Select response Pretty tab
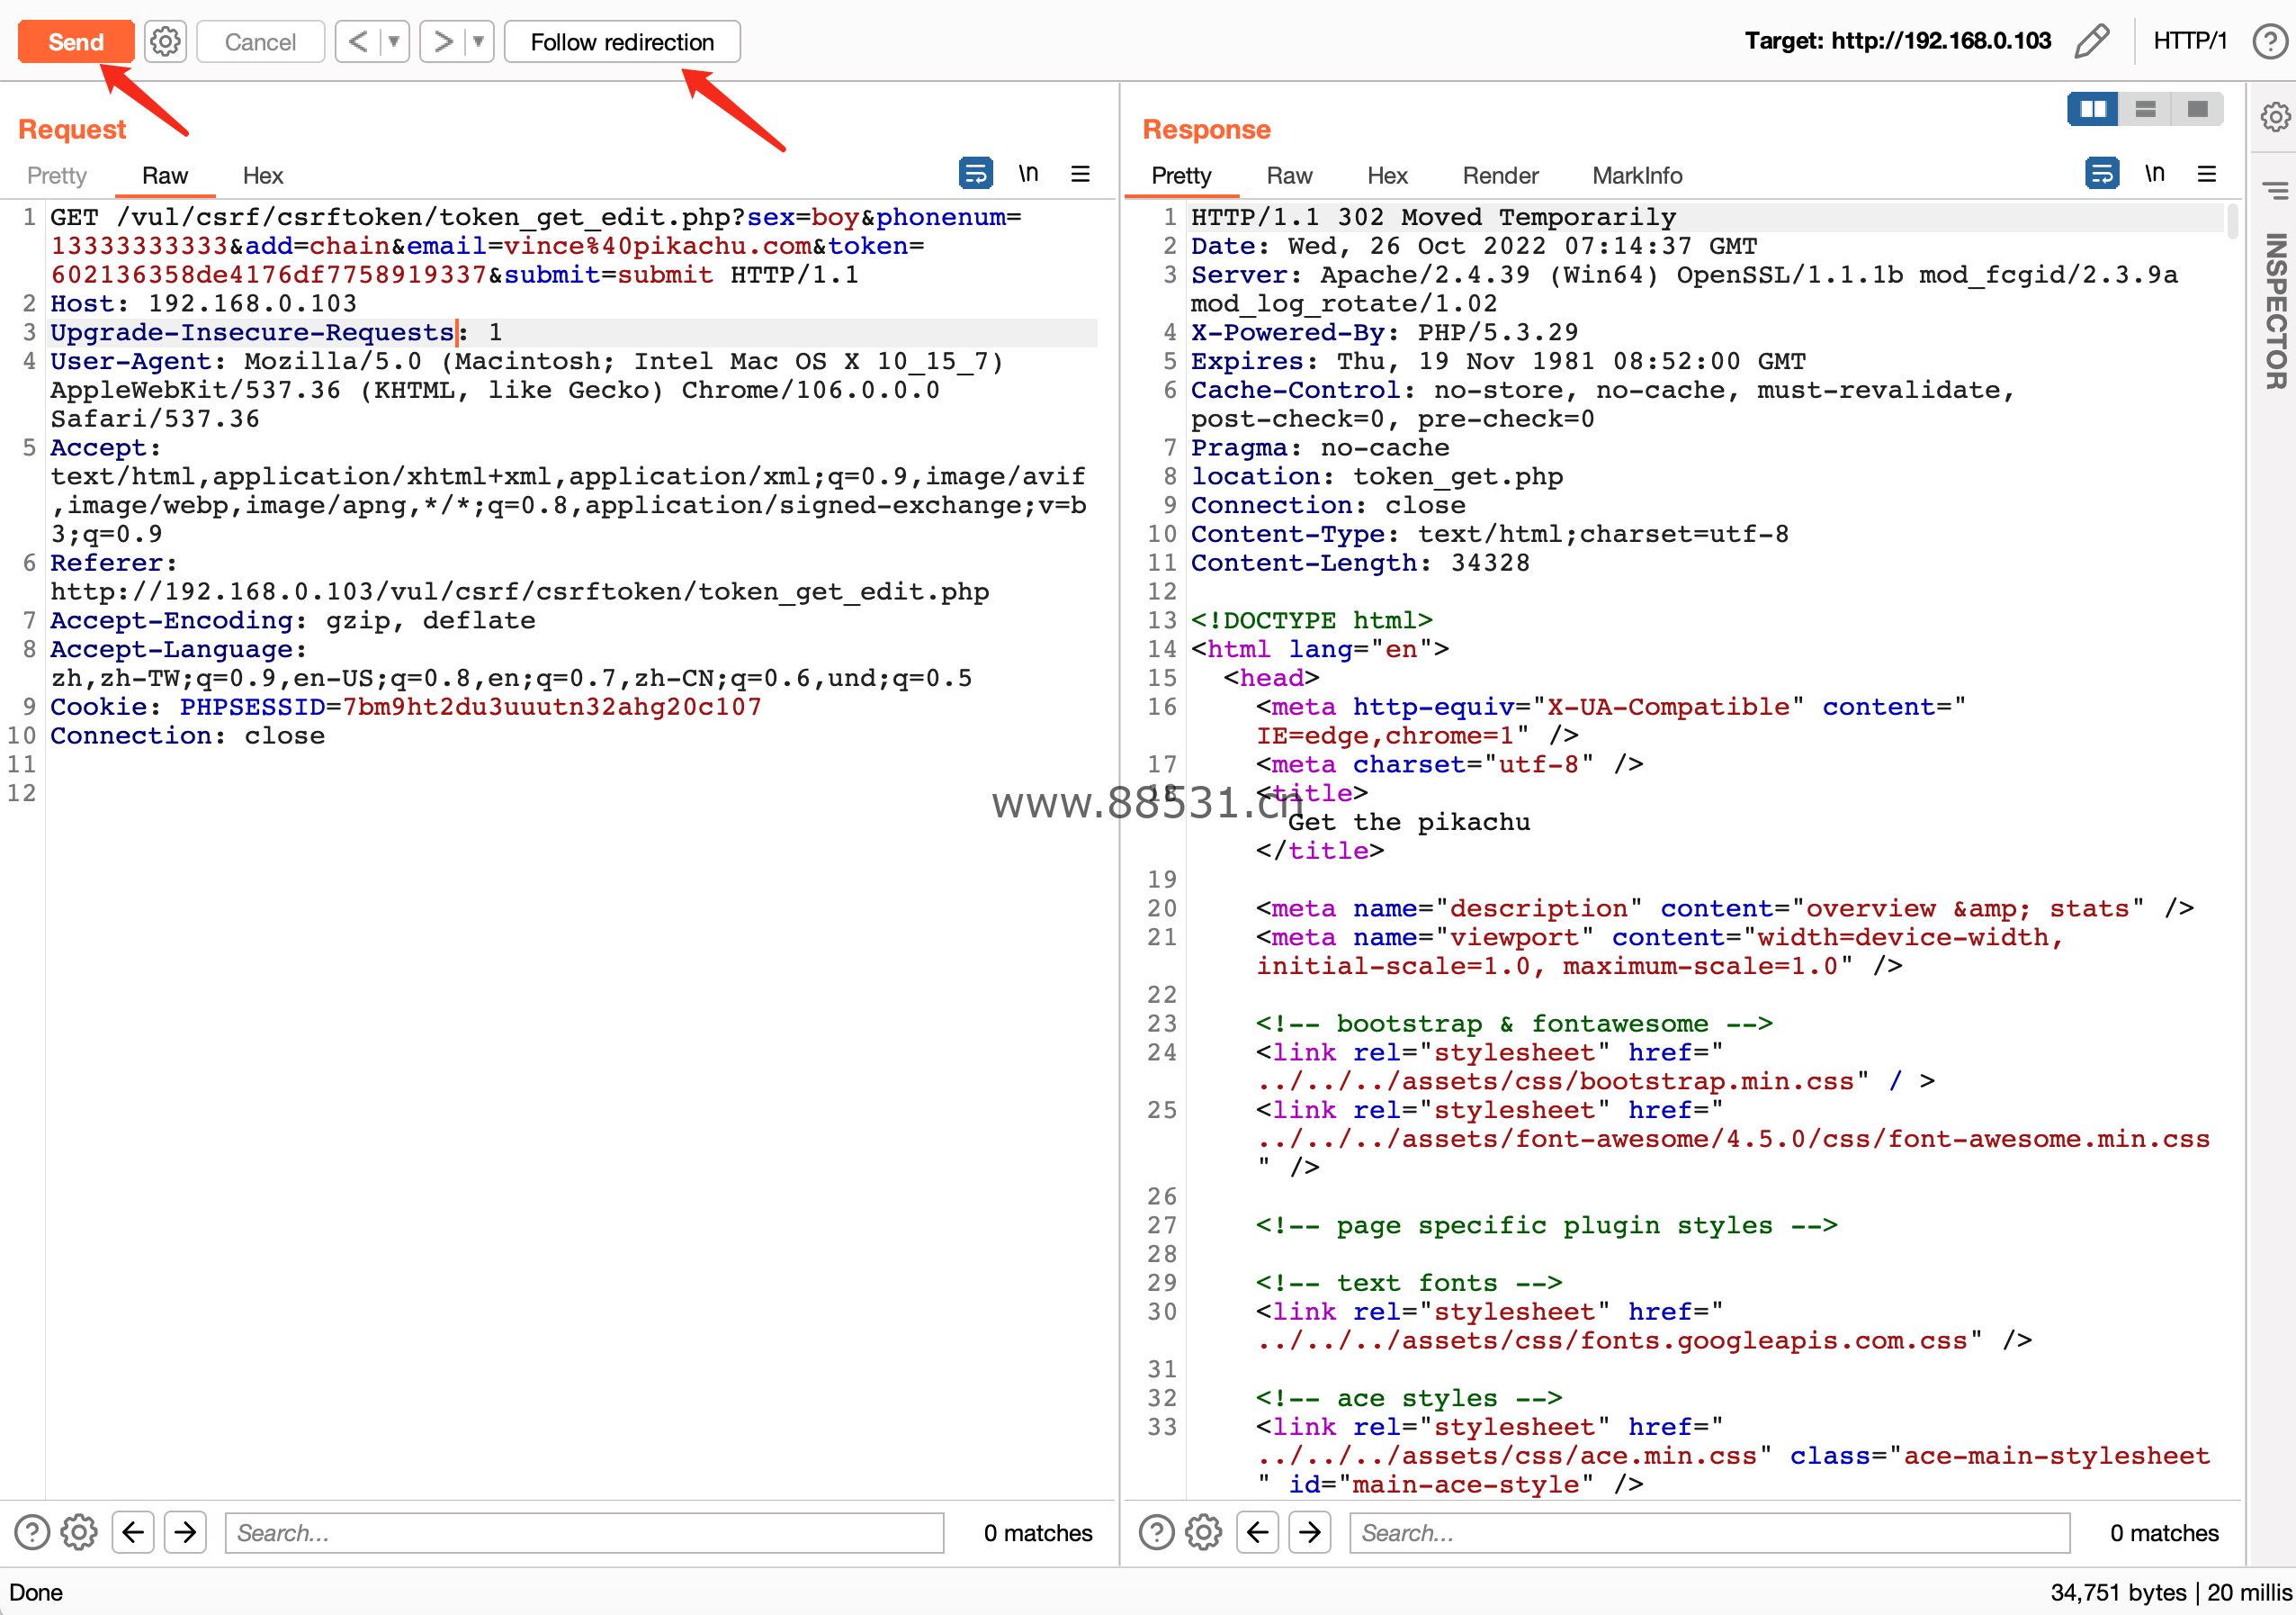The width and height of the screenshot is (2296, 1615). coord(1181,176)
